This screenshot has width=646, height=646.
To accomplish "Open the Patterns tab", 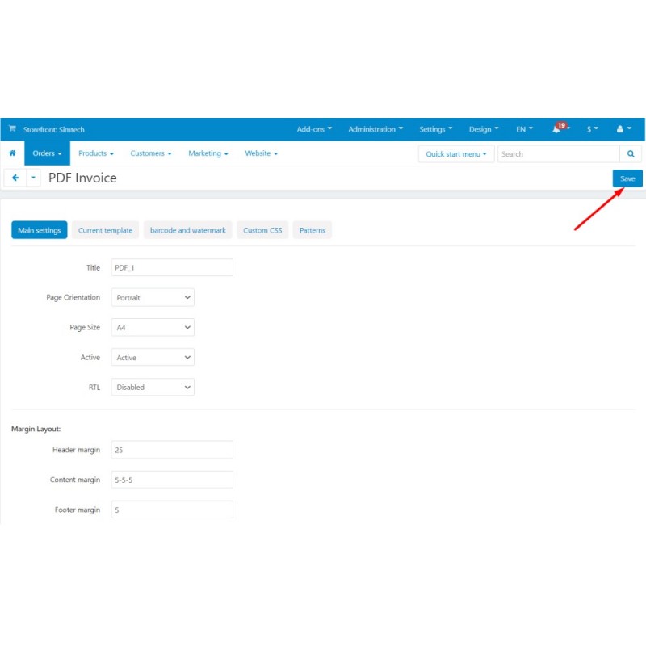I will pyautogui.click(x=313, y=230).
